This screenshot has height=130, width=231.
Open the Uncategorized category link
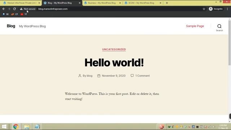(x=114, y=49)
